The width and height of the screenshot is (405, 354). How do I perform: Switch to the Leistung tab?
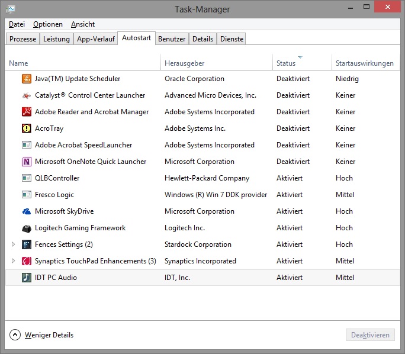pos(56,39)
